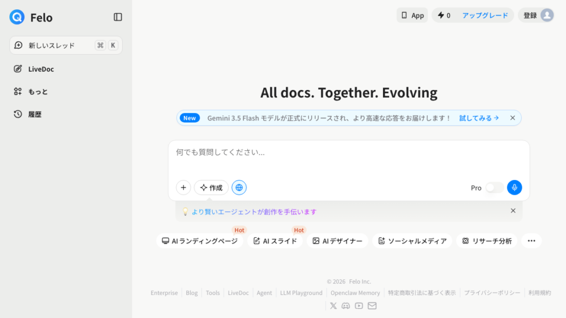Close the Gemini 3.5 Flash announcement banner

512,118
